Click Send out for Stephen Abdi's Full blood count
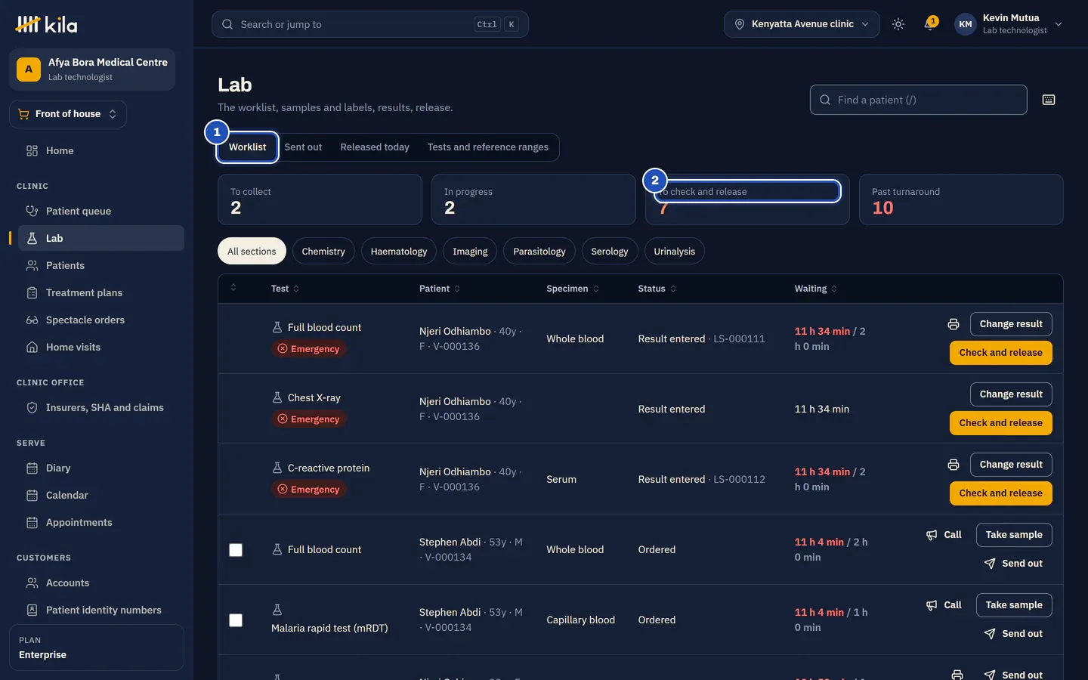This screenshot has height=680, width=1088. point(1014,564)
